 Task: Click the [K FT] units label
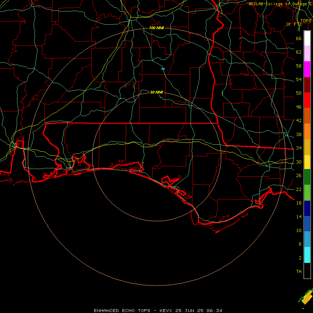(x=294, y=24)
